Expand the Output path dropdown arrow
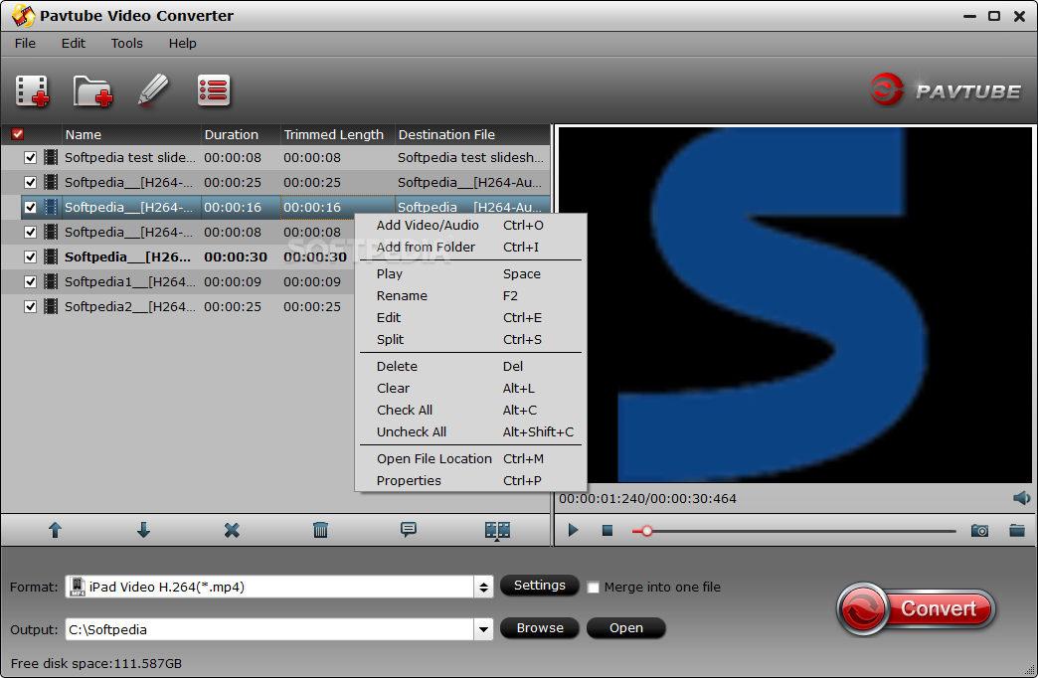The image size is (1038, 678). (484, 629)
